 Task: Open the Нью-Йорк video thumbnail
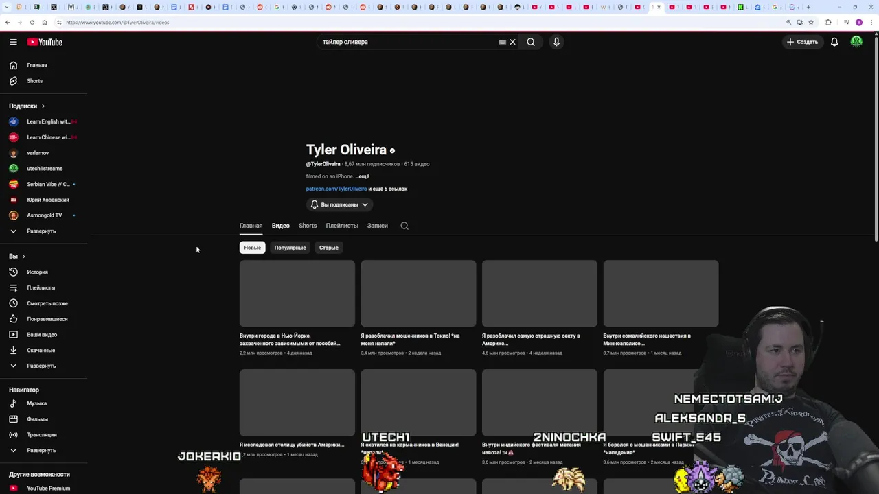click(x=297, y=294)
